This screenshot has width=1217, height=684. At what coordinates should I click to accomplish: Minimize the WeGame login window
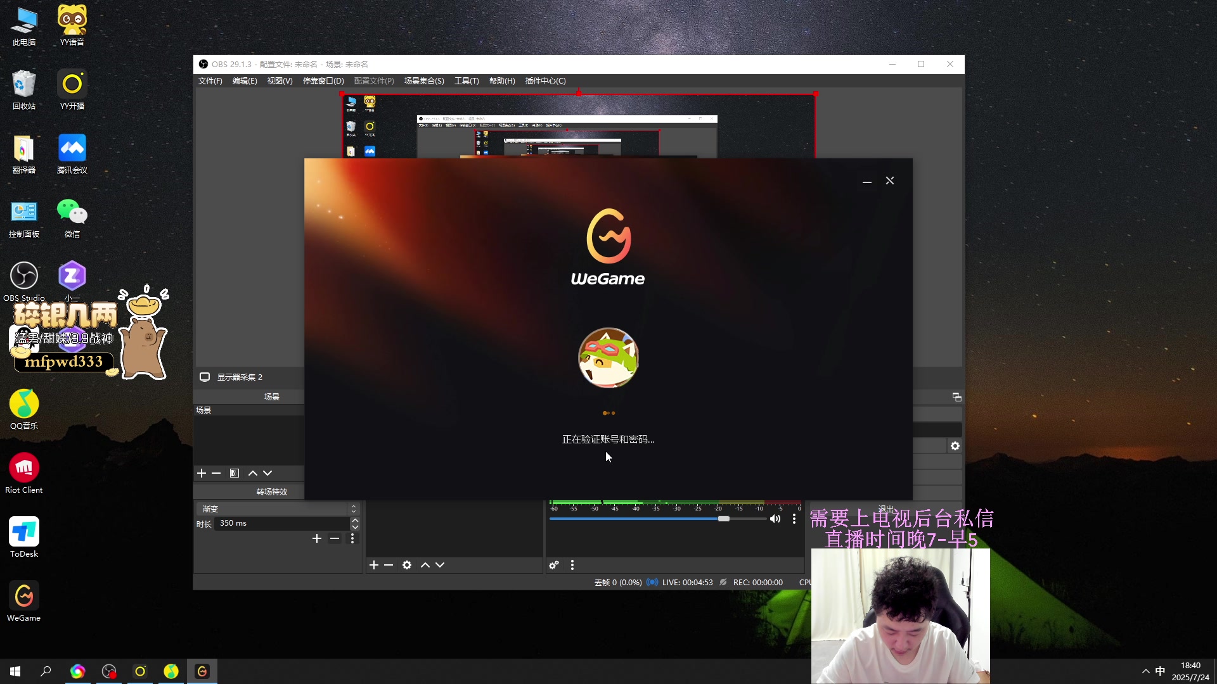(867, 181)
